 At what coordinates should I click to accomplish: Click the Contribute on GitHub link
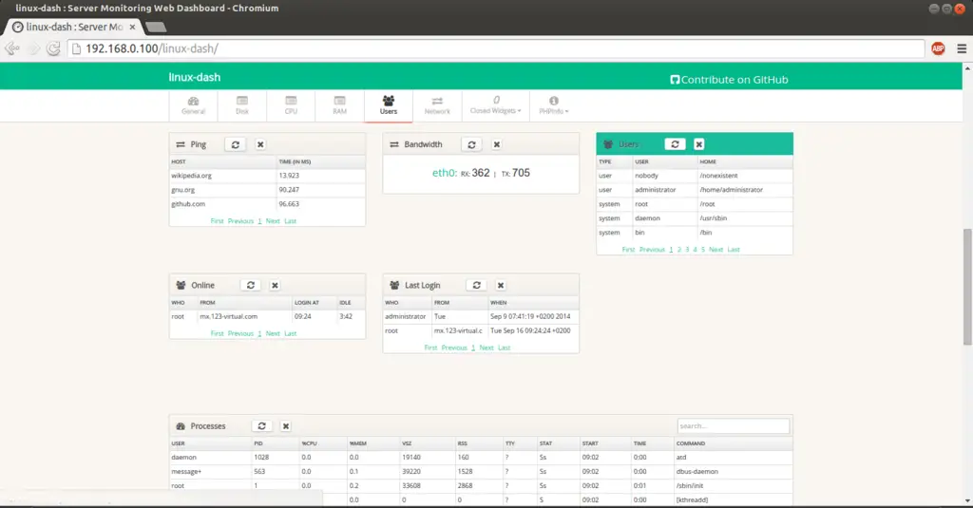coord(729,80)
